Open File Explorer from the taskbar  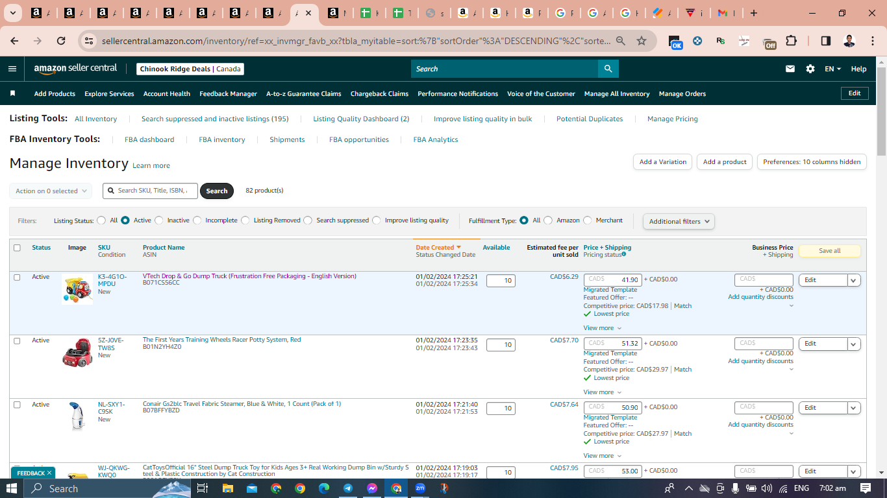227,488
